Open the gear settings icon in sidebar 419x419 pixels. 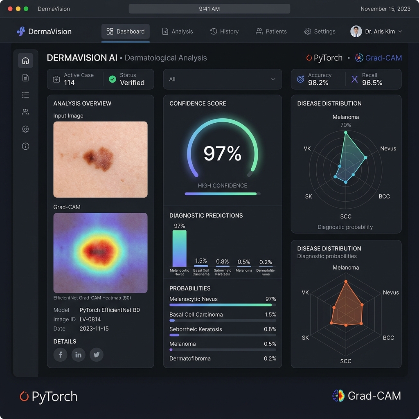pyautogui.click(x=25, y=129)
